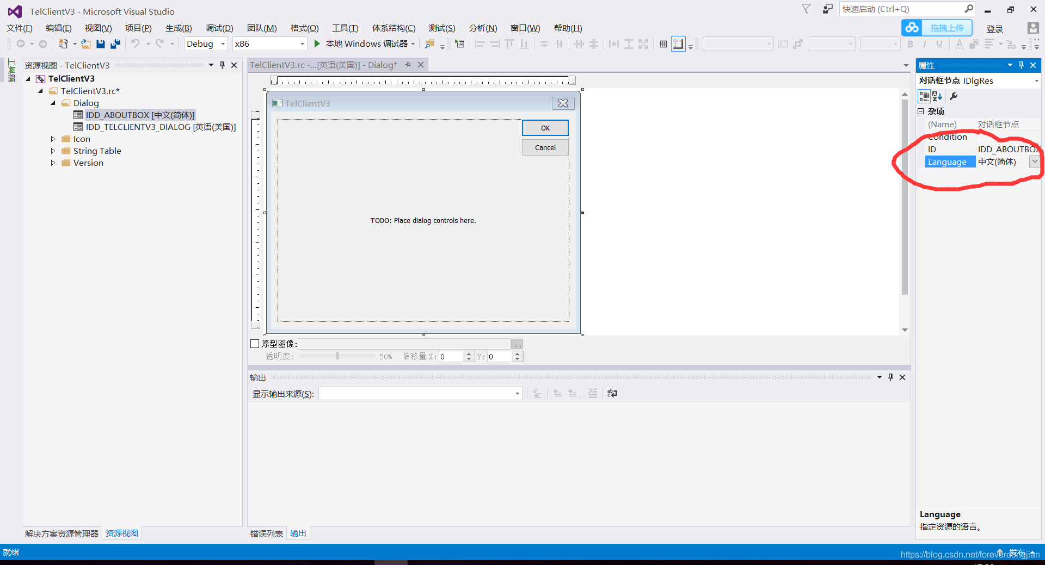Click the Quick Launch search magnifier icon
Screen dimensions: 1045x565
tap(969, 9)
